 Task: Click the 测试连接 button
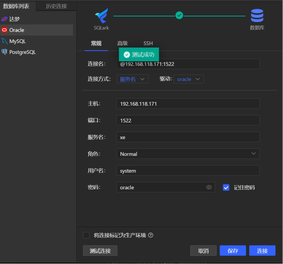(x=100, y=251)
